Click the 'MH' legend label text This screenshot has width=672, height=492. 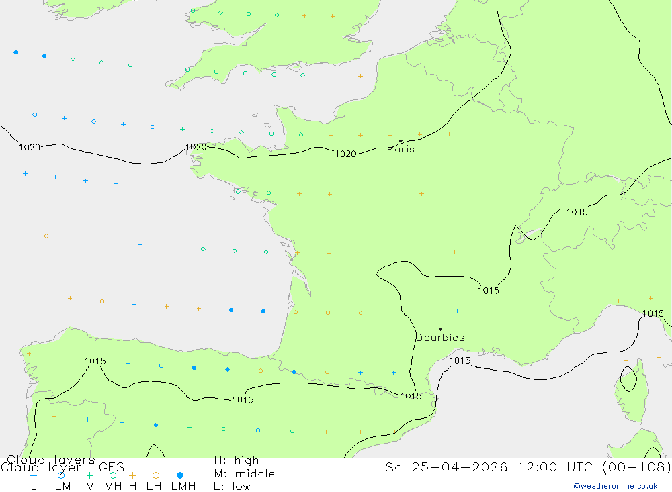click(x=113, y=487)
